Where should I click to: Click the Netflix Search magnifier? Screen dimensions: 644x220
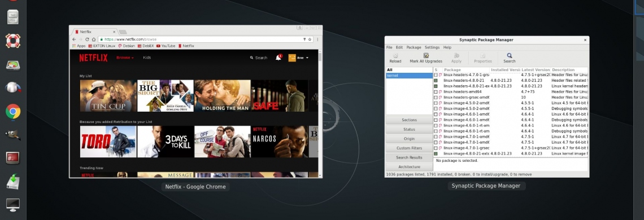tap(251, 58)
